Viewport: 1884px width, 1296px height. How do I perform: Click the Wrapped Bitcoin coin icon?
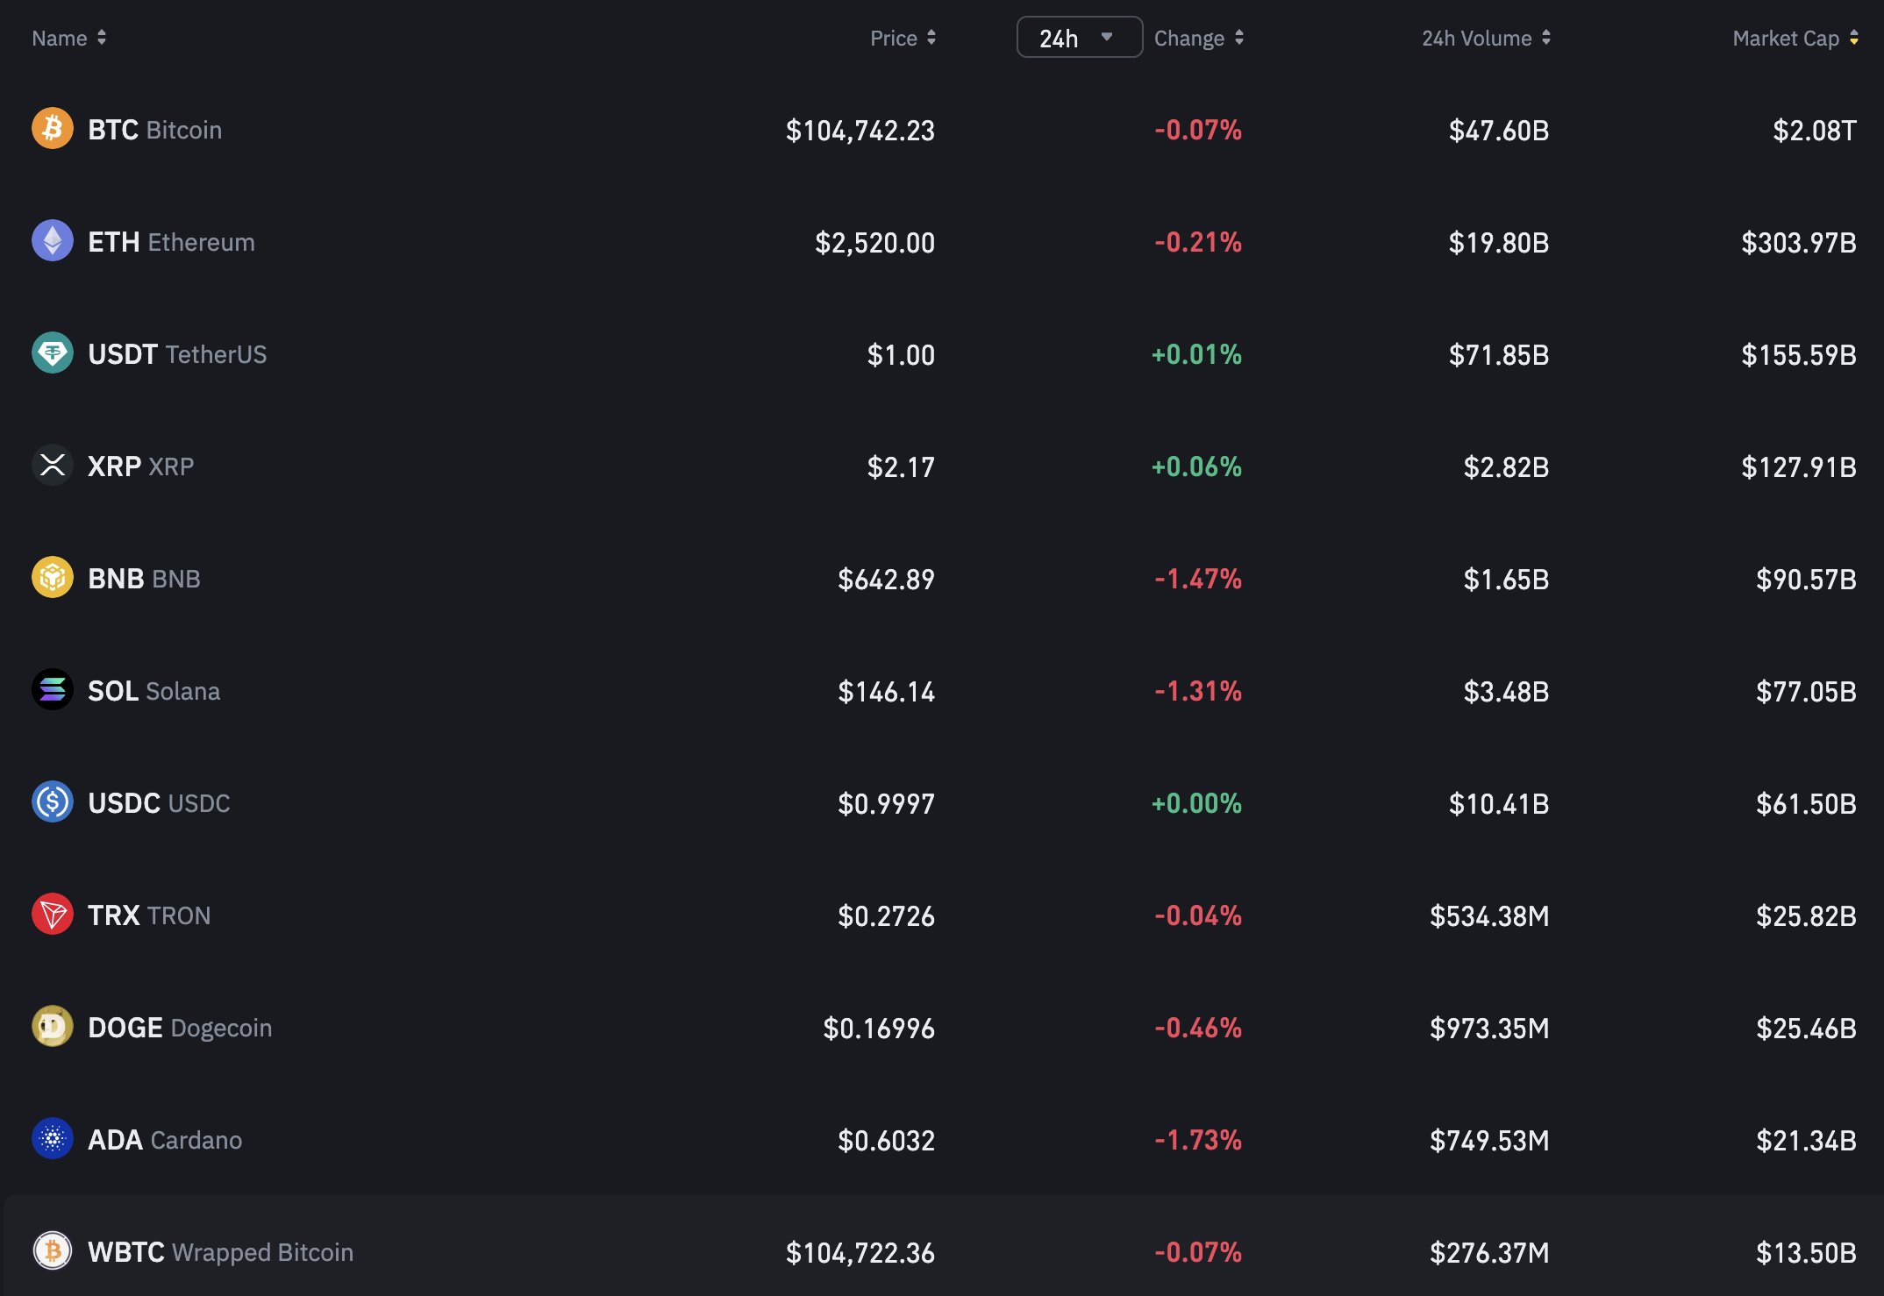pyautogui.click(x=53, y=1251)
